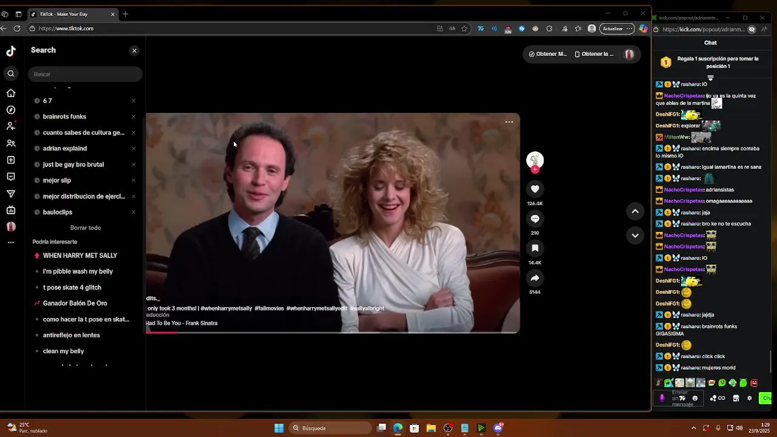Open suggested search "Ganador Balón De Oro"
Viewport: 777px width, 437px height.
[75, 303]
